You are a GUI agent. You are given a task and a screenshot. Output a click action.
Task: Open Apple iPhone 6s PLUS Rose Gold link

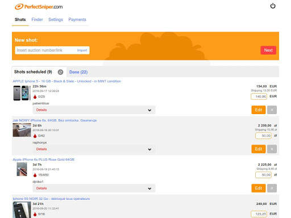click(x=44, y=160)
